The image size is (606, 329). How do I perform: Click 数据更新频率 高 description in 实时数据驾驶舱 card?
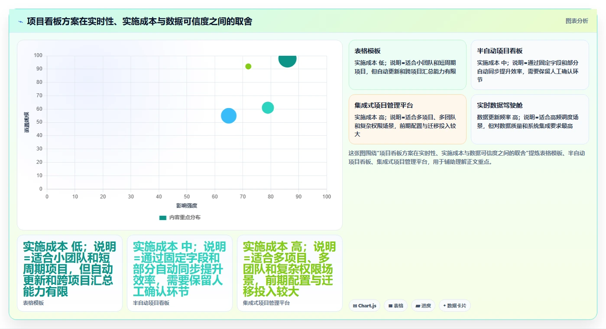pos(528,121)
